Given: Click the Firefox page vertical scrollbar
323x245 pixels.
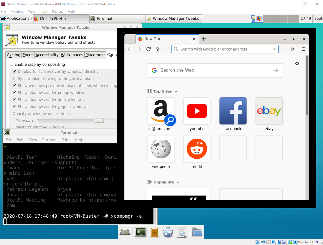Looking at the screenshot, I should pyautogui.click(x=307, y=86).
